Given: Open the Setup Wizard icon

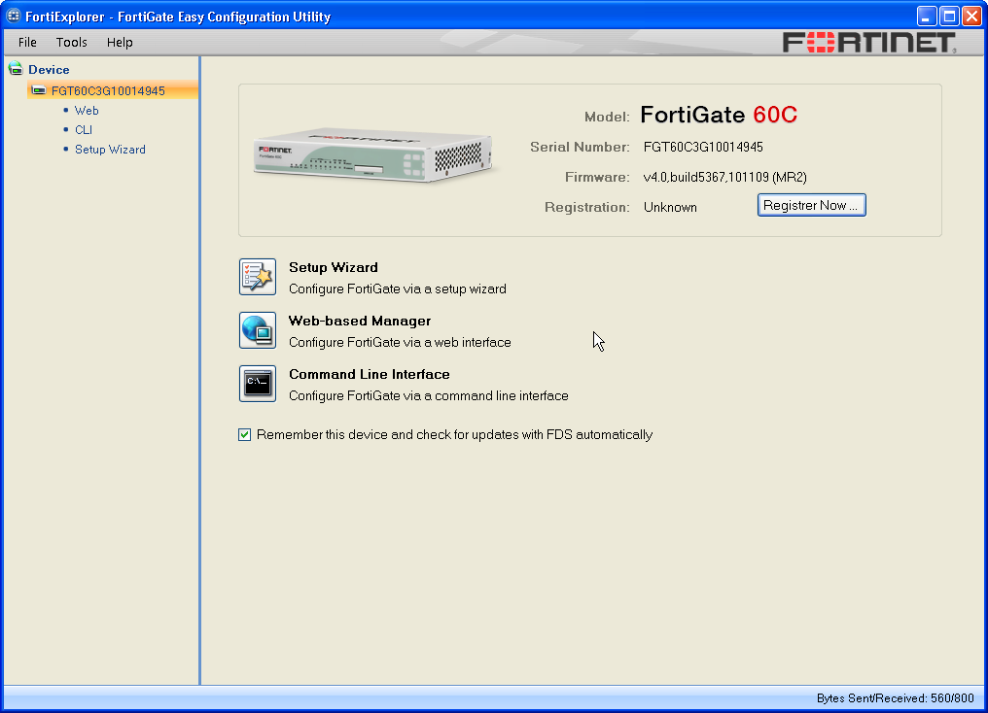Looking at the screenshot, I should coord(257,277).
